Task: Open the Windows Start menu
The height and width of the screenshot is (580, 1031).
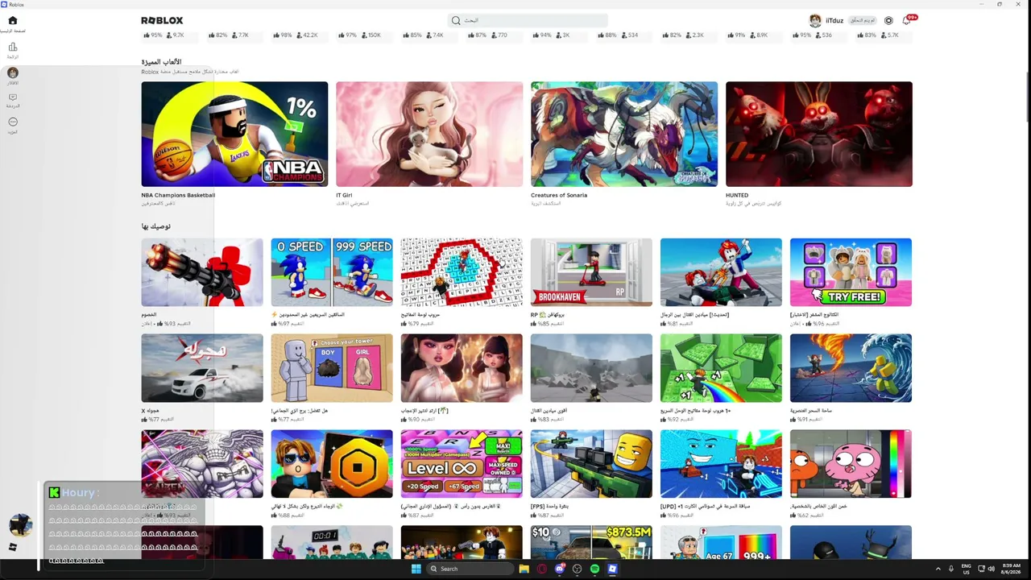Action: (x=416, y=569)
